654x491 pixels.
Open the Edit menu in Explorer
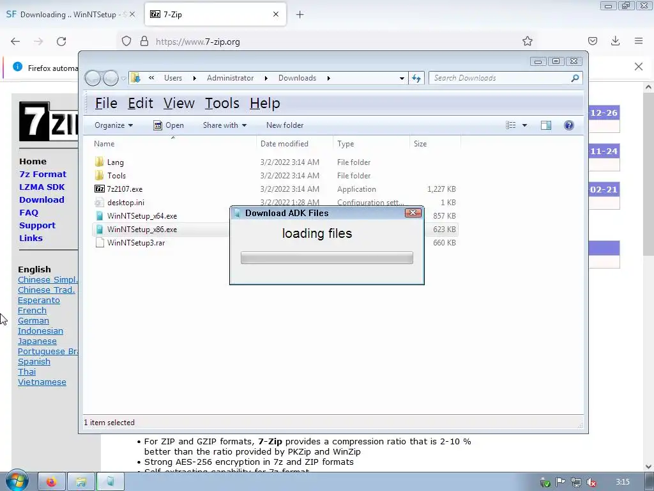[x=140, y=103]
